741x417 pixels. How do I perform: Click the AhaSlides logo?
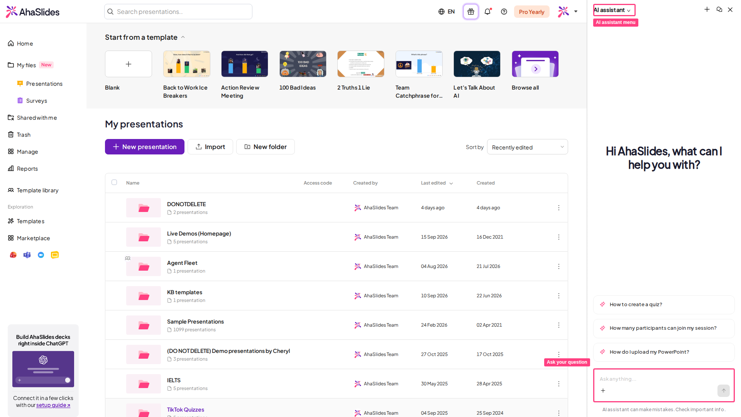33,12
